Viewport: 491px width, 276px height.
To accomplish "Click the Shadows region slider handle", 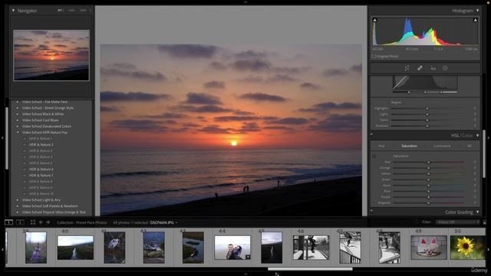I will pos(427,126).
